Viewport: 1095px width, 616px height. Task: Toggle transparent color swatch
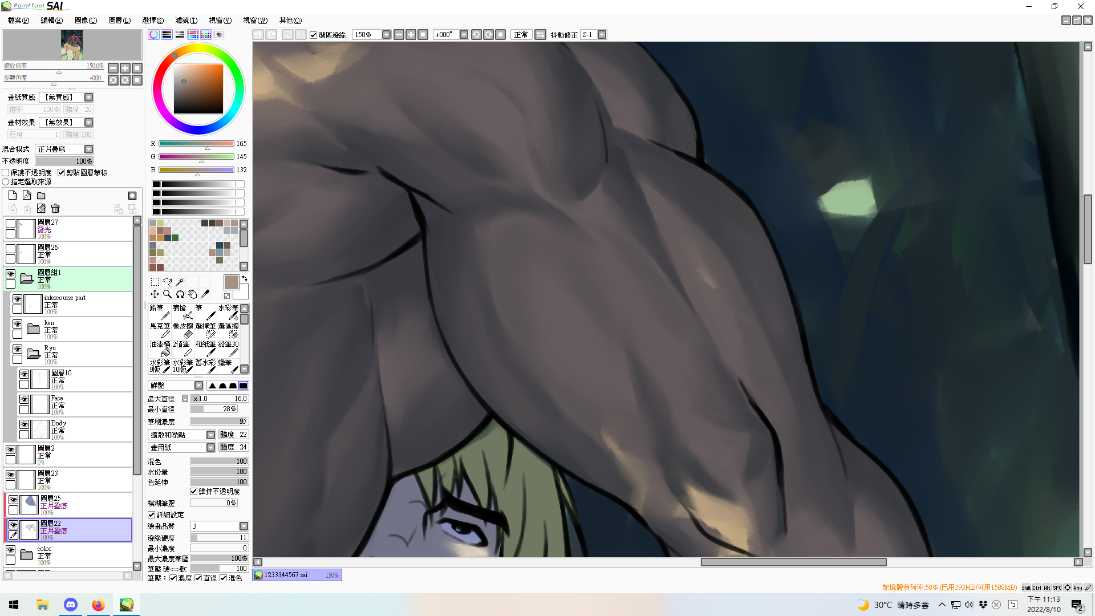point(227,295)
